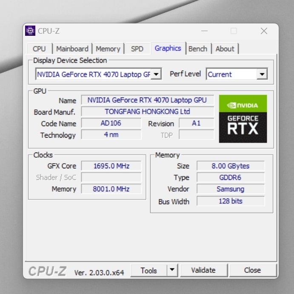Select the GFX Core clock value field

pyautogui.click(x=111, y=166)
